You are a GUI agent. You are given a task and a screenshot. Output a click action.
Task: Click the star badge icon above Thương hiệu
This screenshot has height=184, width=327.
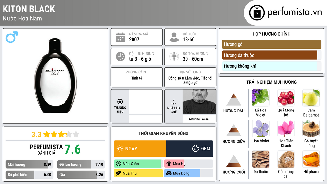pos(120,102)
